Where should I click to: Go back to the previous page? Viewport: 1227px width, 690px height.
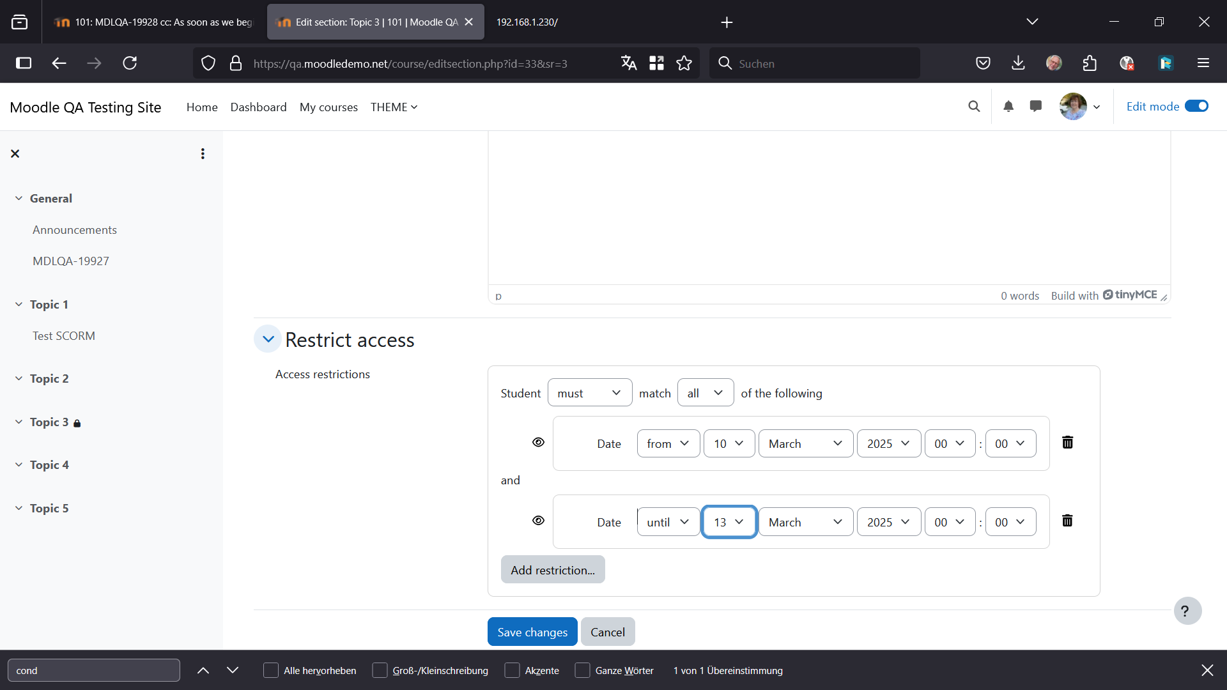(59, 63)
